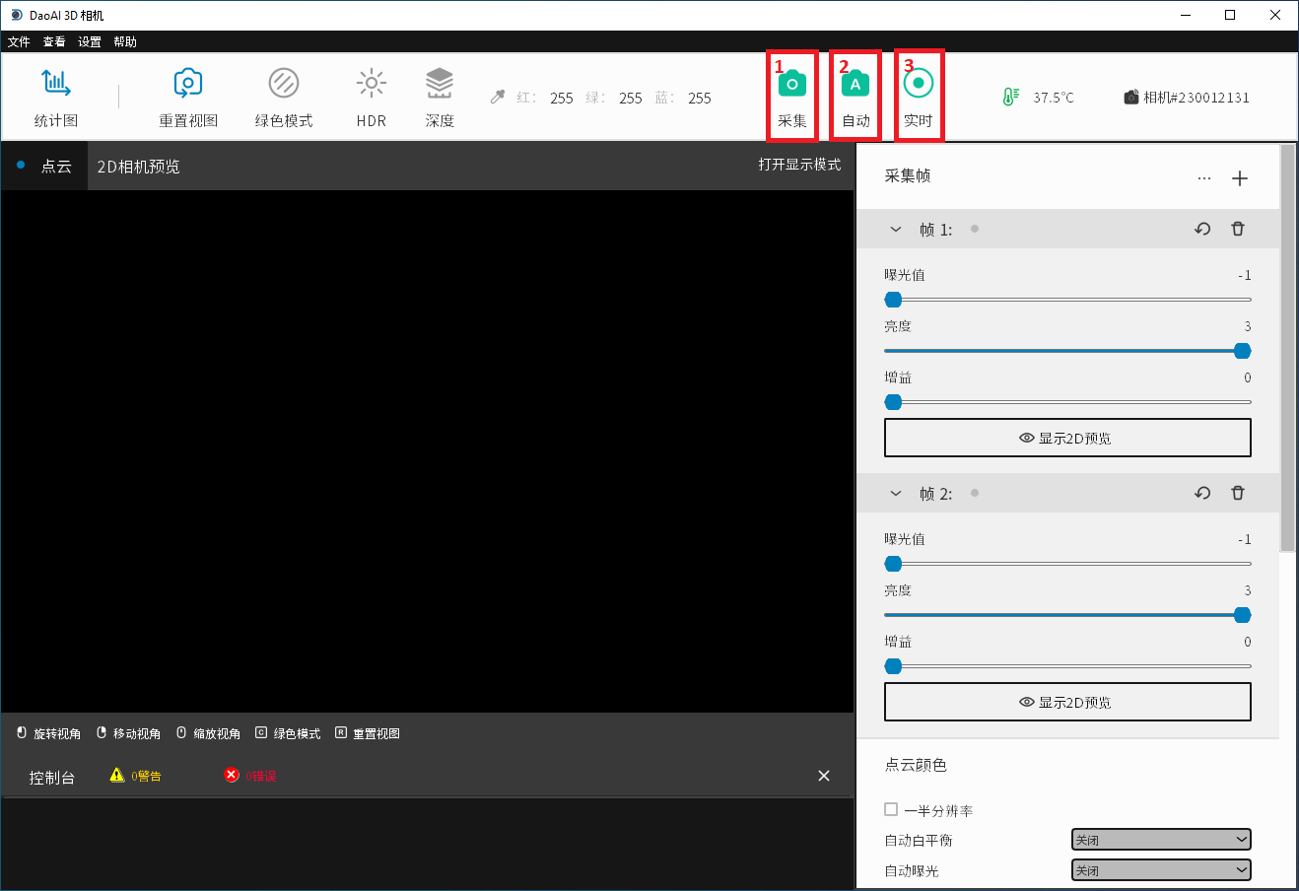
Task: Click the right panel vertical scrollbar
Action: point(1287,348)
